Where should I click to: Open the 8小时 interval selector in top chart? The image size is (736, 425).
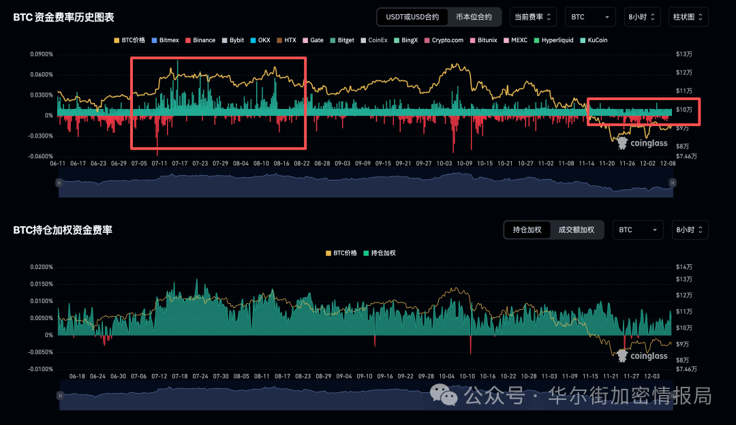642,17
